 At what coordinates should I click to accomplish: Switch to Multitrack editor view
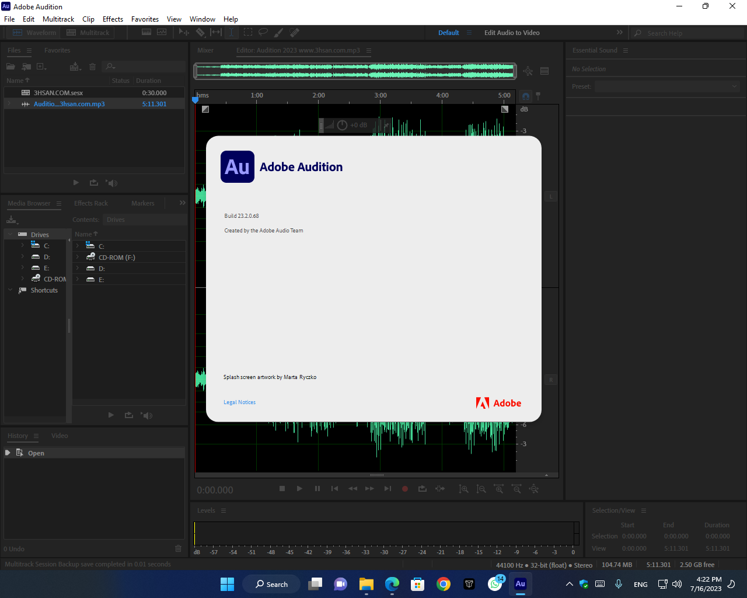pyautogui.click(x=88, y=33)
